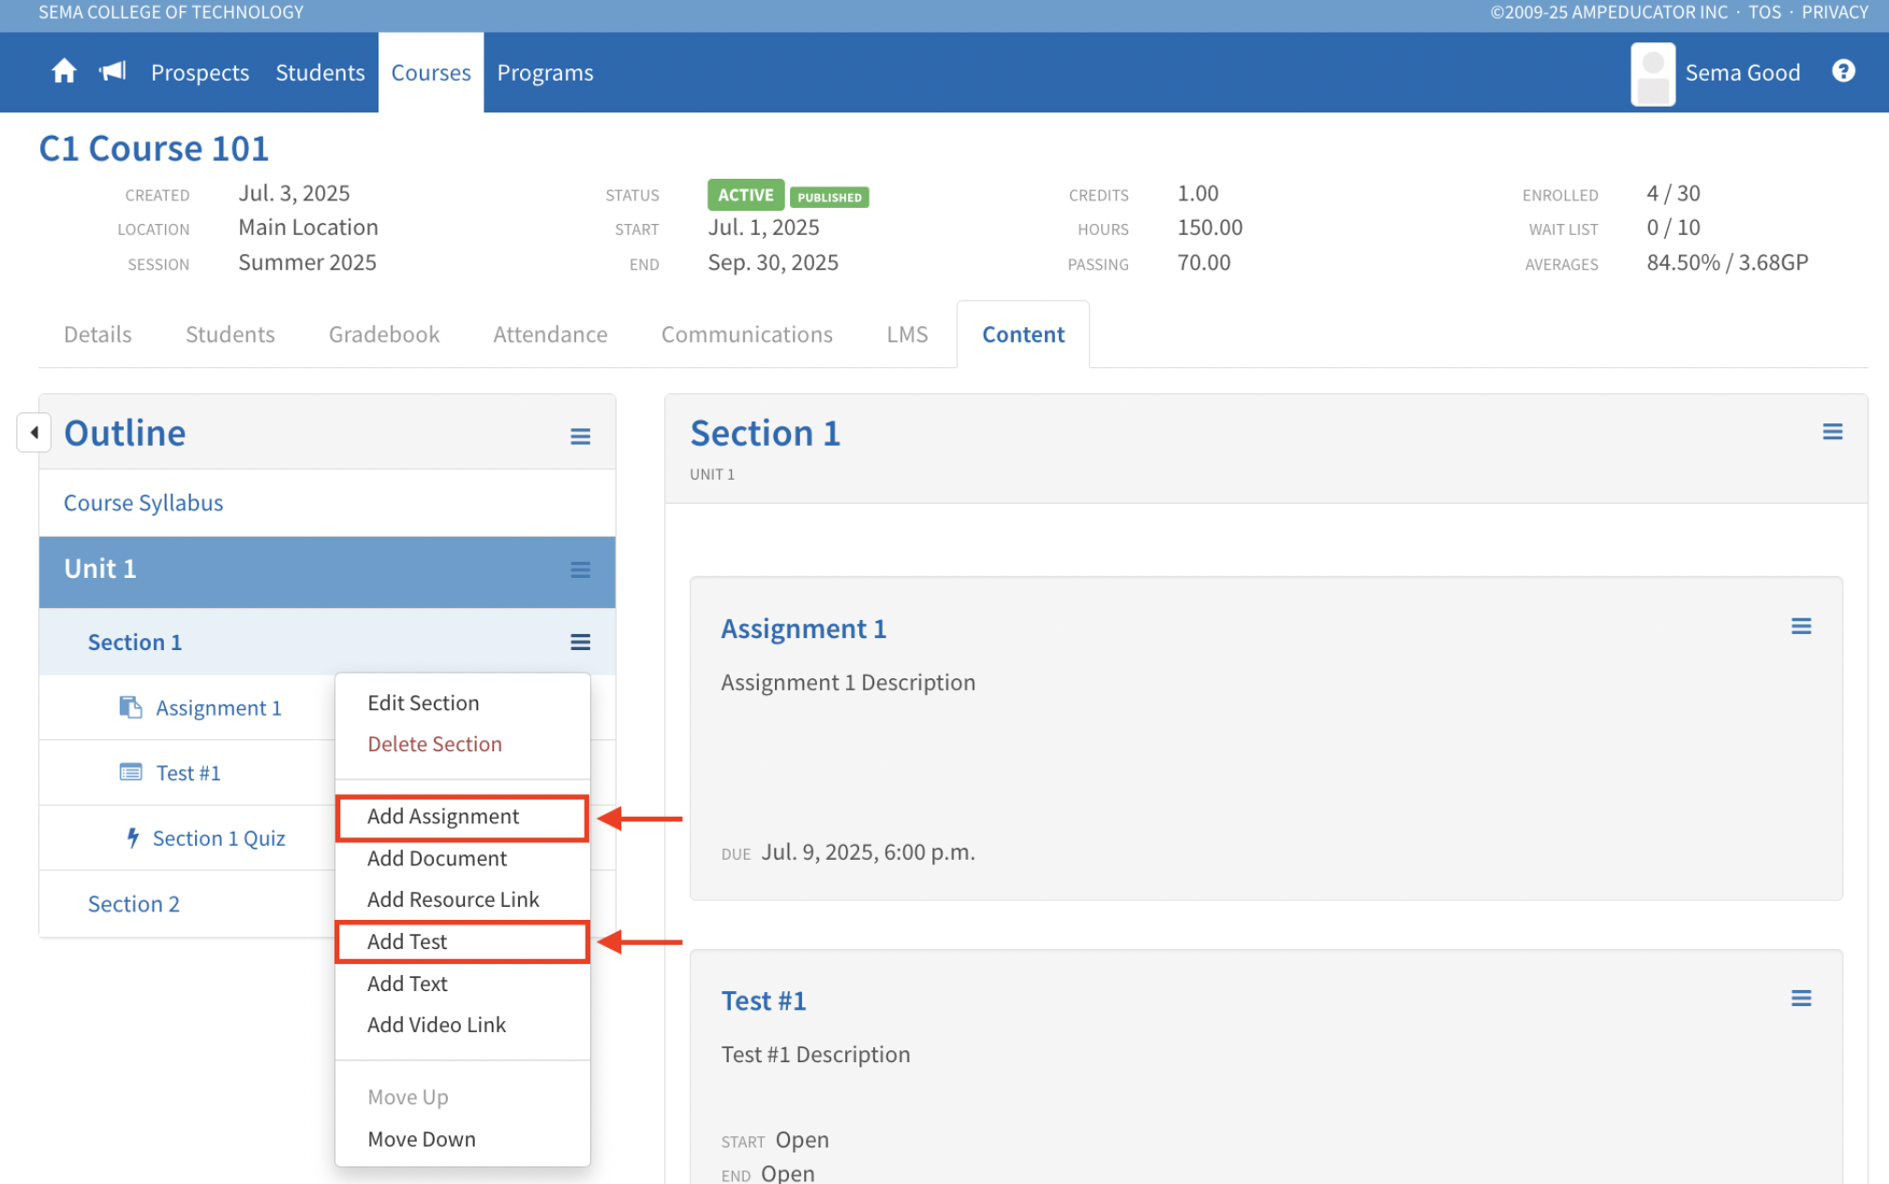Open the Attendance tab
Screen dimensions: 1889x1184
point(550,334)
